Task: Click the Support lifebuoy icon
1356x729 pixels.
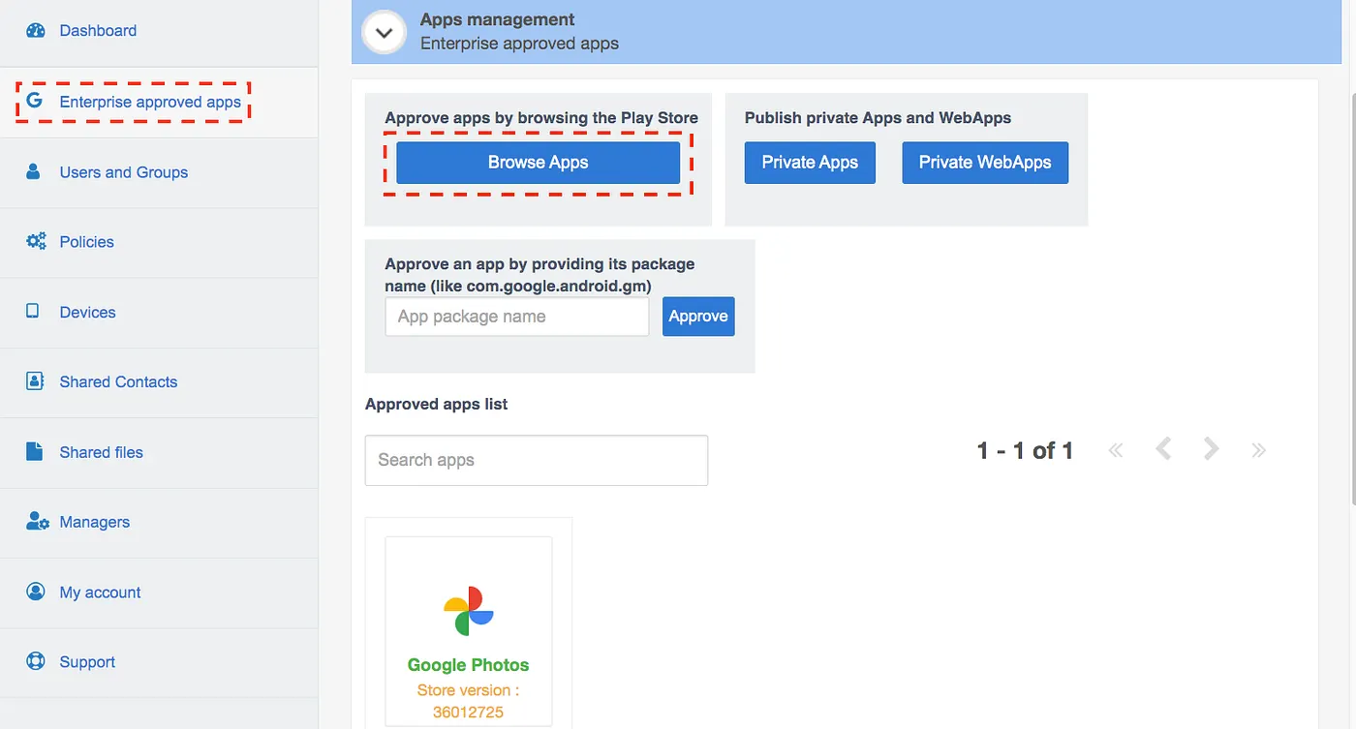Action: coord(36,662)
